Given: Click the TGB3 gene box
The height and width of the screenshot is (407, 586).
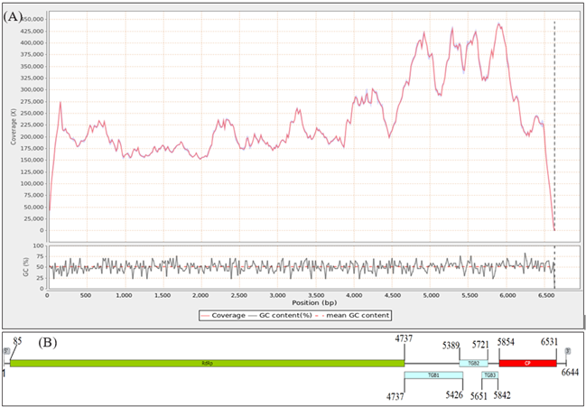Looking at the screenshot, I should point(489,374).
